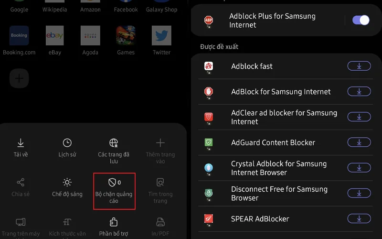Viewport: 382px width, 239px height.
Task: Open the Tải về downloads icon
Action: pyautogui.click(x=21, y=143)
